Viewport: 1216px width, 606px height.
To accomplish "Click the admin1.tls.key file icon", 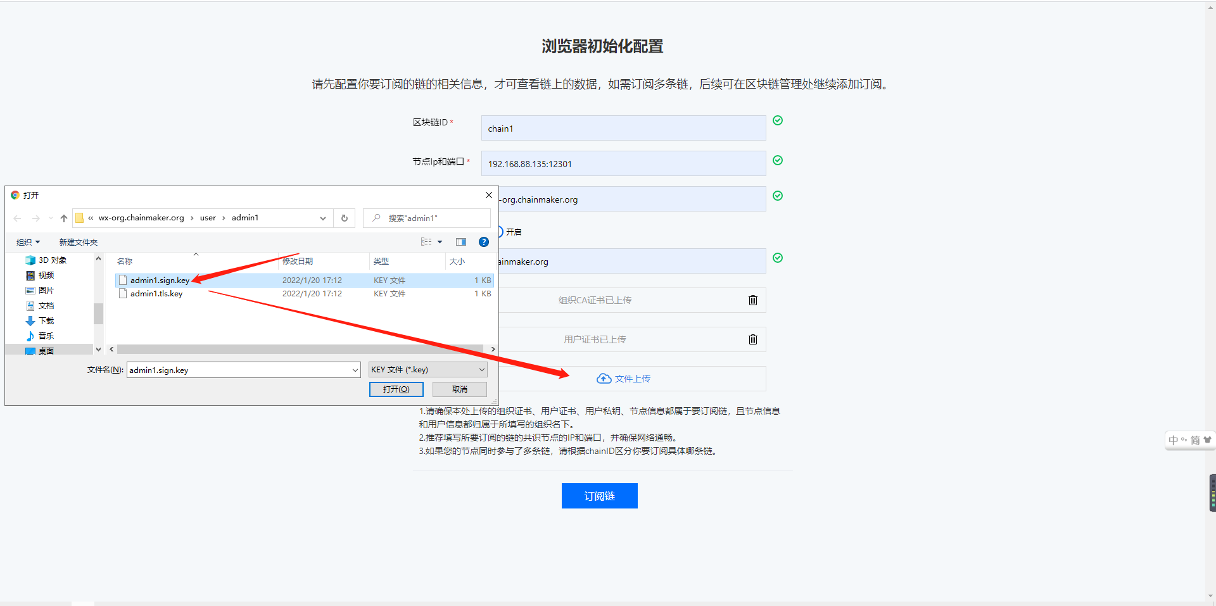I will tap(123, 294).
